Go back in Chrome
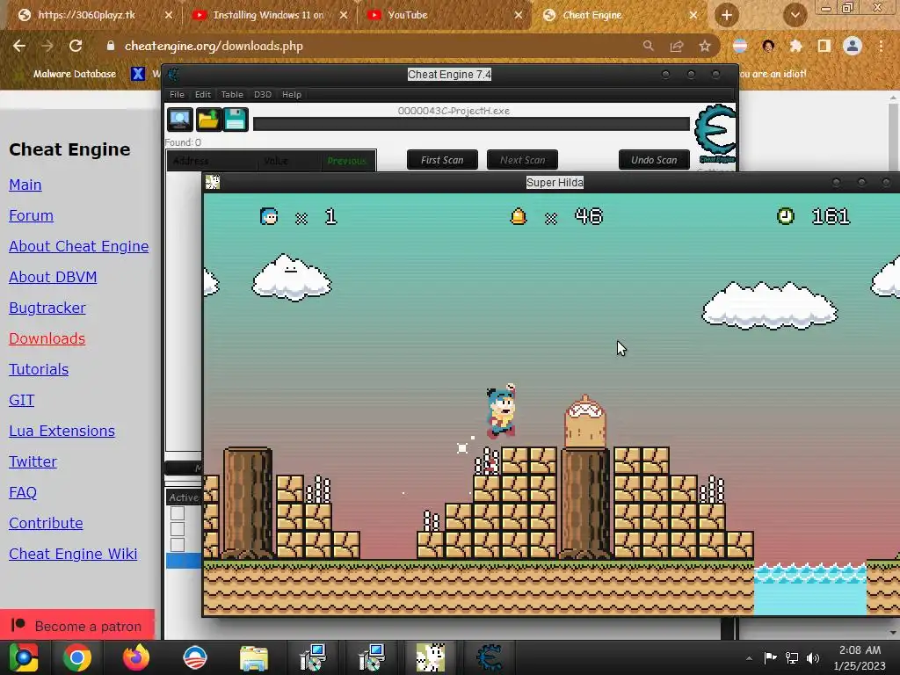The height and width of the screenshot is (675, 900). (x=19, y=46)
